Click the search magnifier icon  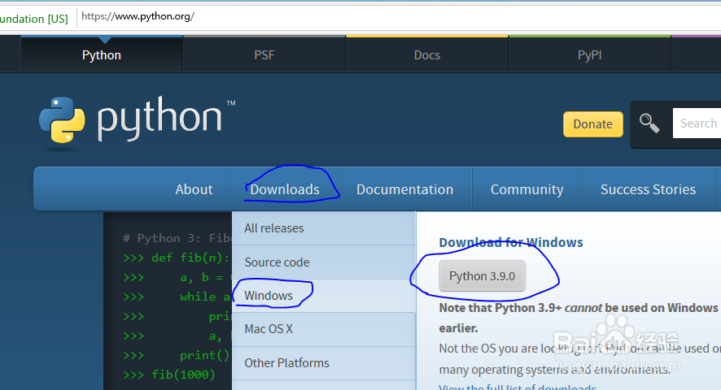click(649, 123)
